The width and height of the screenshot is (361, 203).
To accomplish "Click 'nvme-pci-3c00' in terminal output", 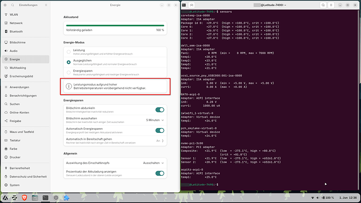I will click(192, 143).
